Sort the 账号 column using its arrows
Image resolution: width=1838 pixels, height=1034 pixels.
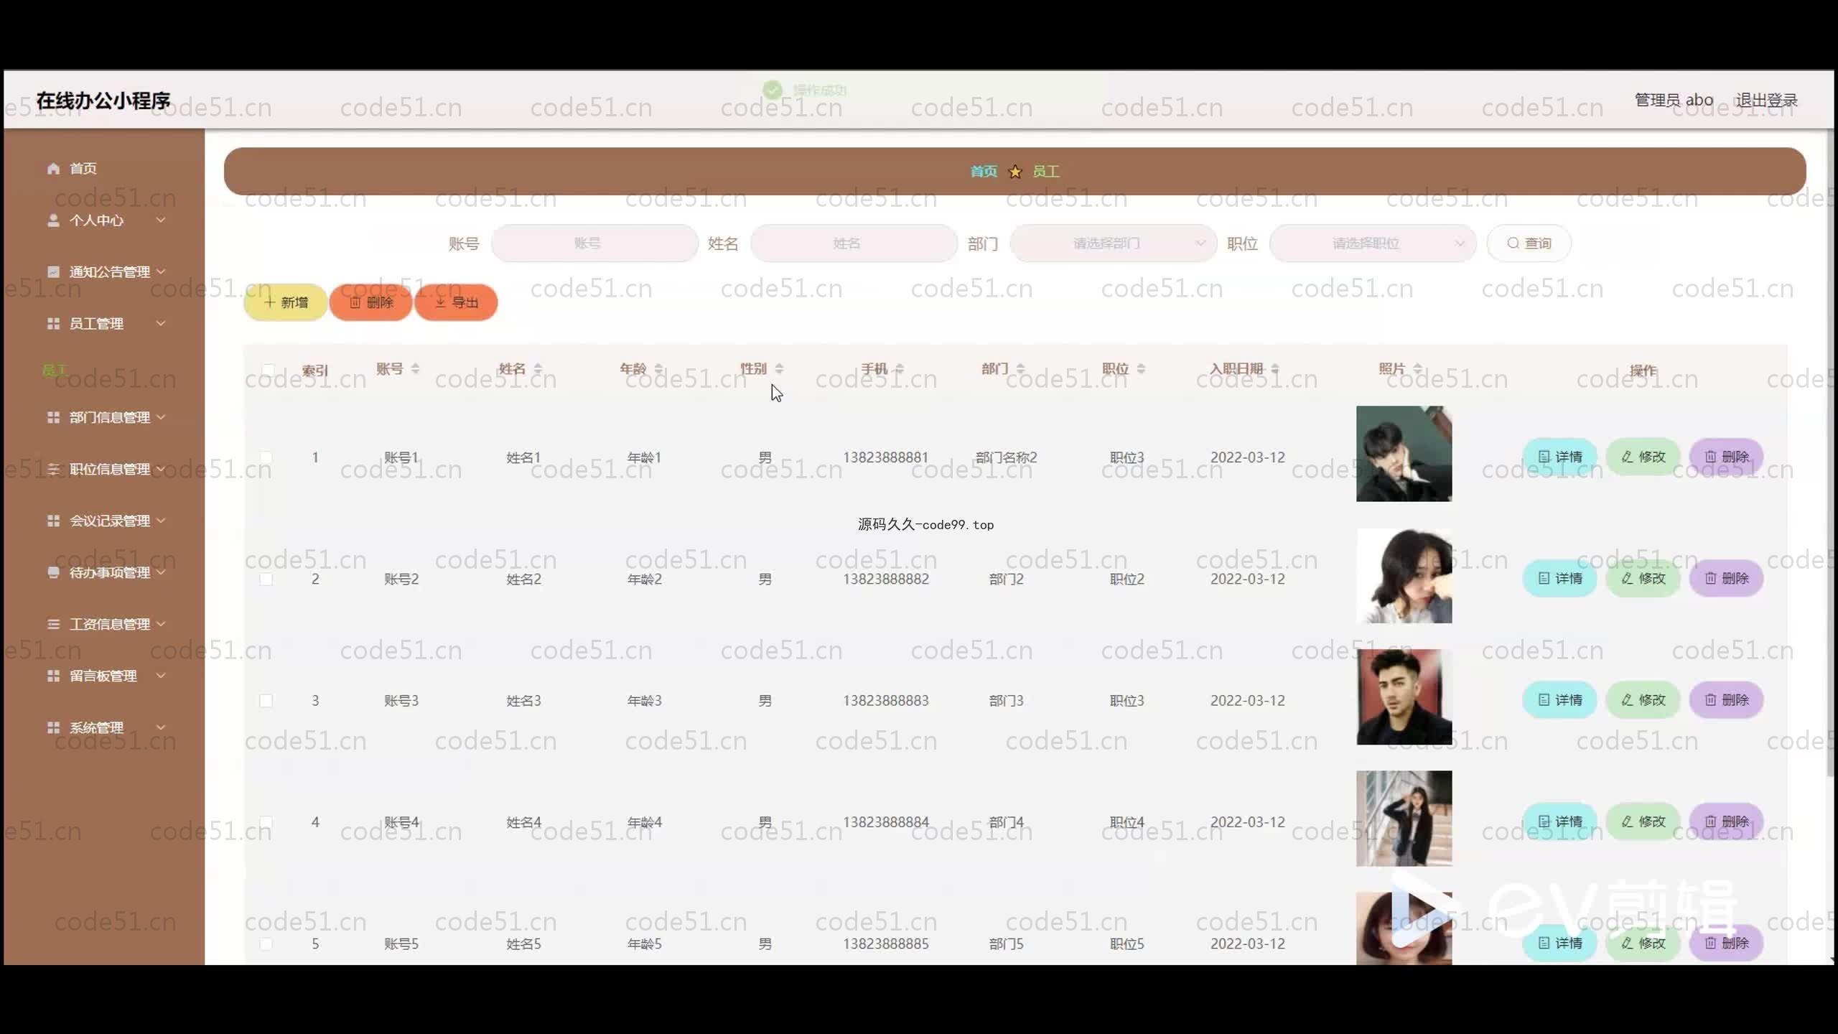415,368
